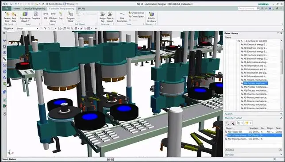Open the Station selection filter dropdown
Screen dimensions: 285x162
click(27, 28)
